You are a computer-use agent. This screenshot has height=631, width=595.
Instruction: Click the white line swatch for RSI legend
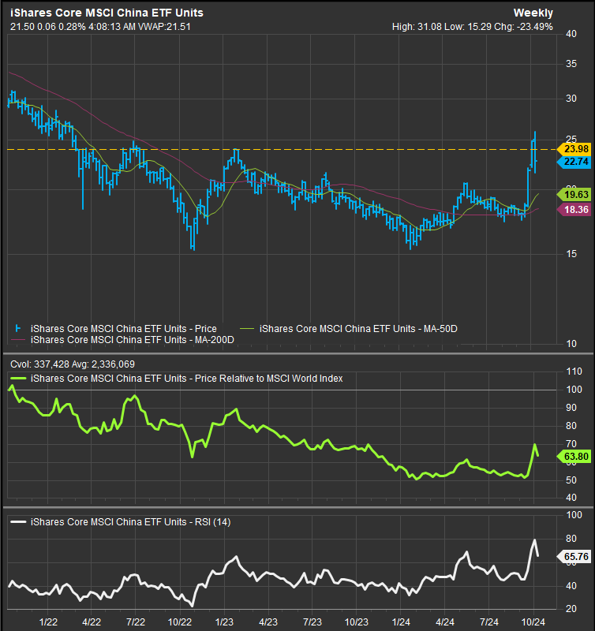tap(18, 522)
